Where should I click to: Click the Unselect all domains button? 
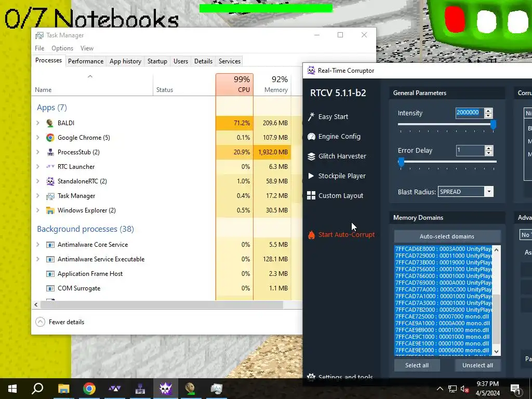pyautogui.click(x=477, y=365)
